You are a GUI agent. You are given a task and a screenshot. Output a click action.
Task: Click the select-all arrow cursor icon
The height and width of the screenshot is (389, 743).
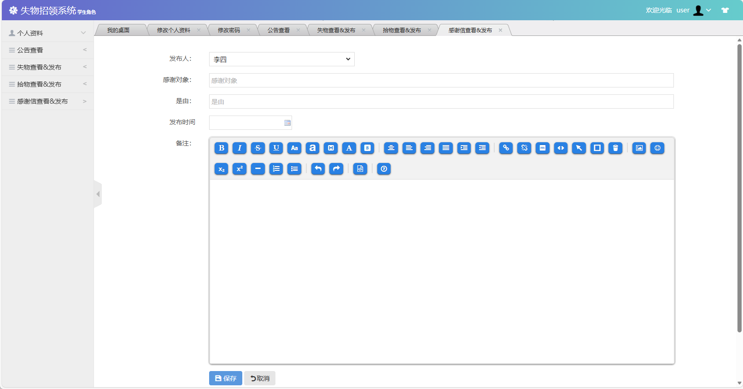tap(579, 148)
